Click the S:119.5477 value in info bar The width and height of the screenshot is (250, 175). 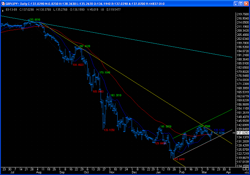pyautogui.click(x=114, y=10)
